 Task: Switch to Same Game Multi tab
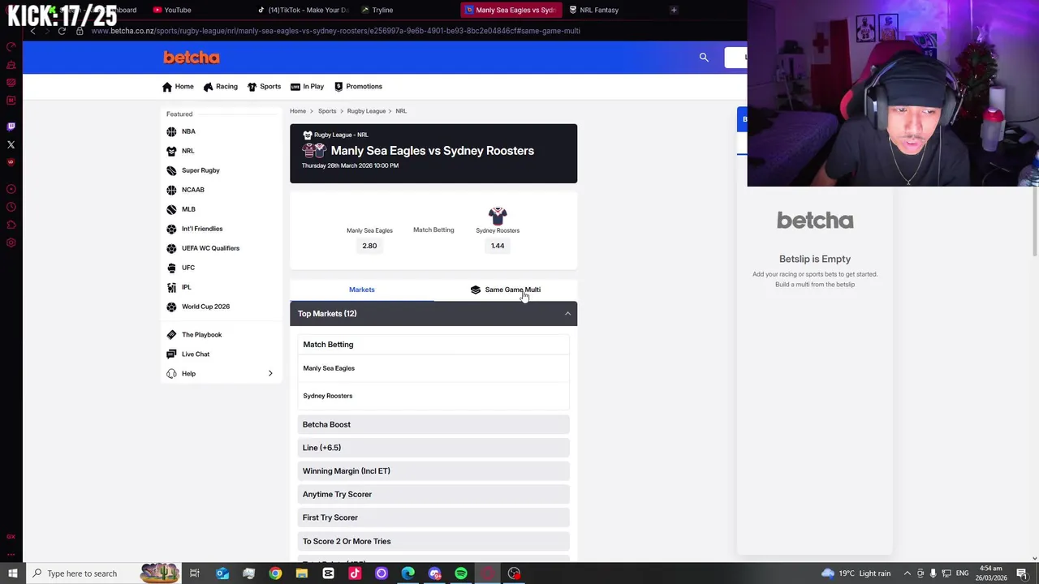[505, 290]
